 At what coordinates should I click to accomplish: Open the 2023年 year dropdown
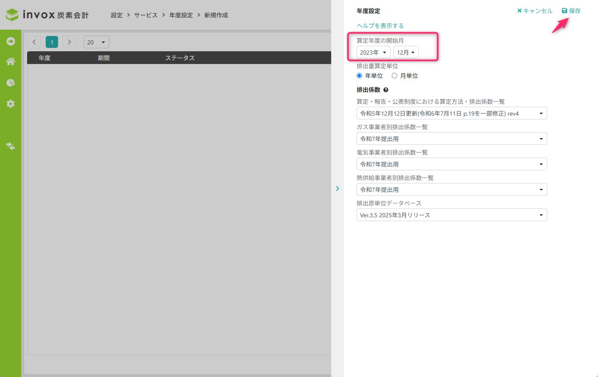click(373, 52)
